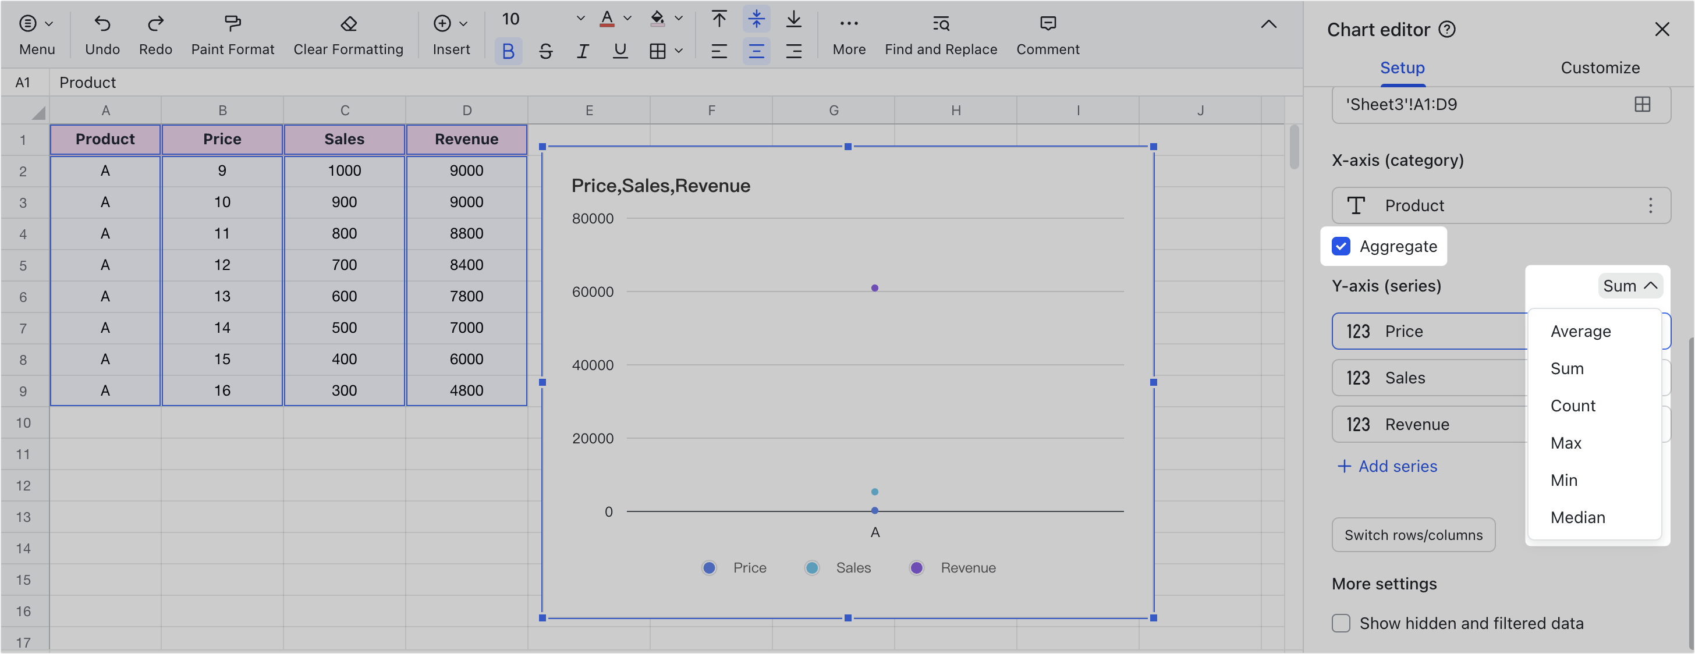1695x654 pixels.
Task: Uncheck the Aggregate checkbox
Action: (x=1341, y=246)
